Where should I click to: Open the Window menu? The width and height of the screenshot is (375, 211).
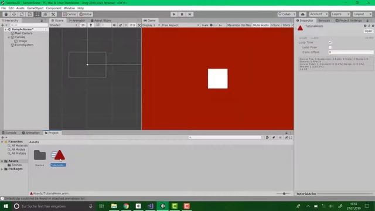click(69, 8)
